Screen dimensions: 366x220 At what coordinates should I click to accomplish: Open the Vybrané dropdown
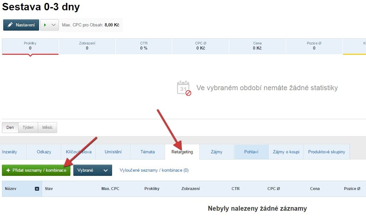(x=92, y=170)
